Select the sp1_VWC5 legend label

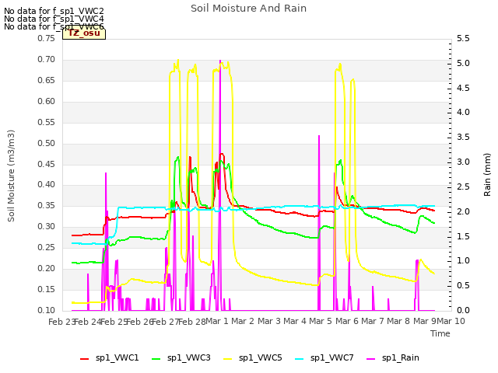tap(261, 357)
